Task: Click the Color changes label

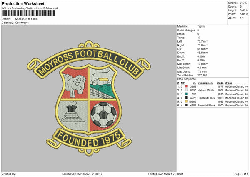Action: click(x=186, y=30)
